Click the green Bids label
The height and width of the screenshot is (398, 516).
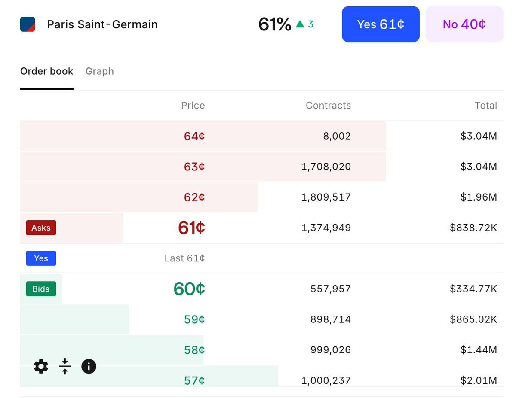pyautogui.click(x=41, y=289)
